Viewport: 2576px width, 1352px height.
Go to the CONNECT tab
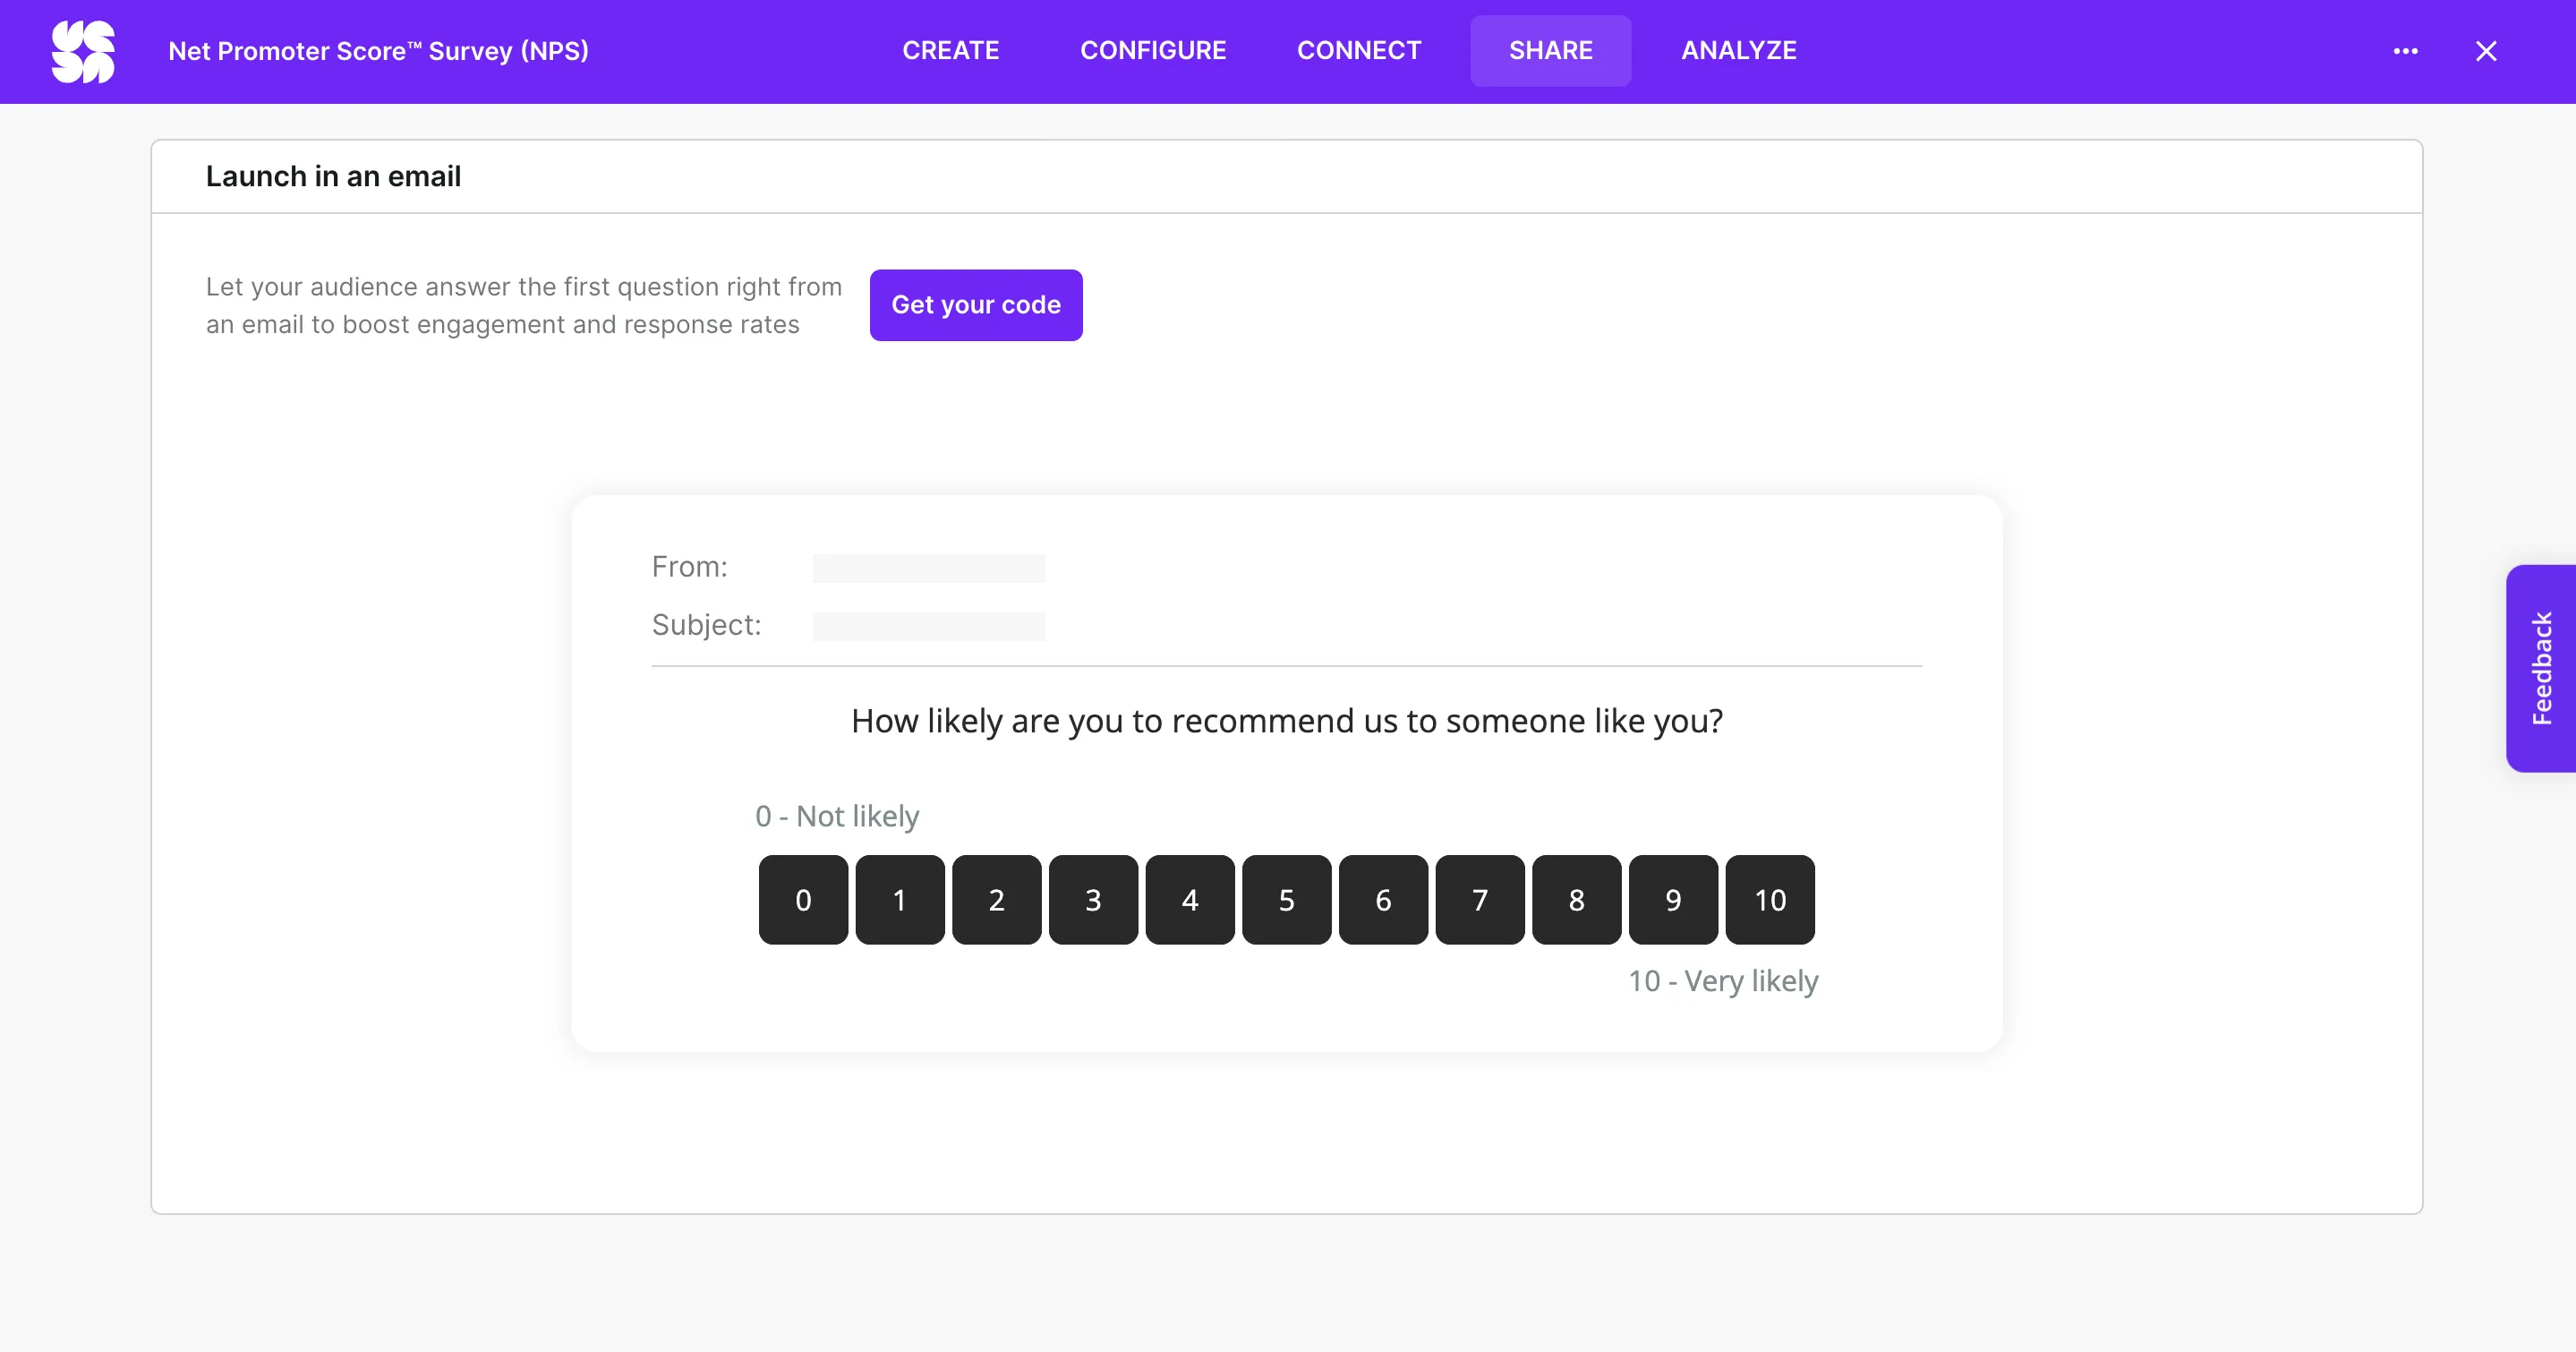[1359, 51]
